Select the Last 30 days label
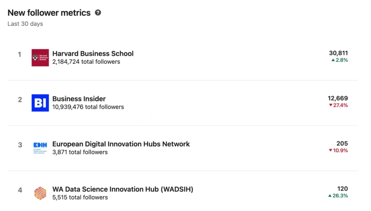 pos(25,24)
